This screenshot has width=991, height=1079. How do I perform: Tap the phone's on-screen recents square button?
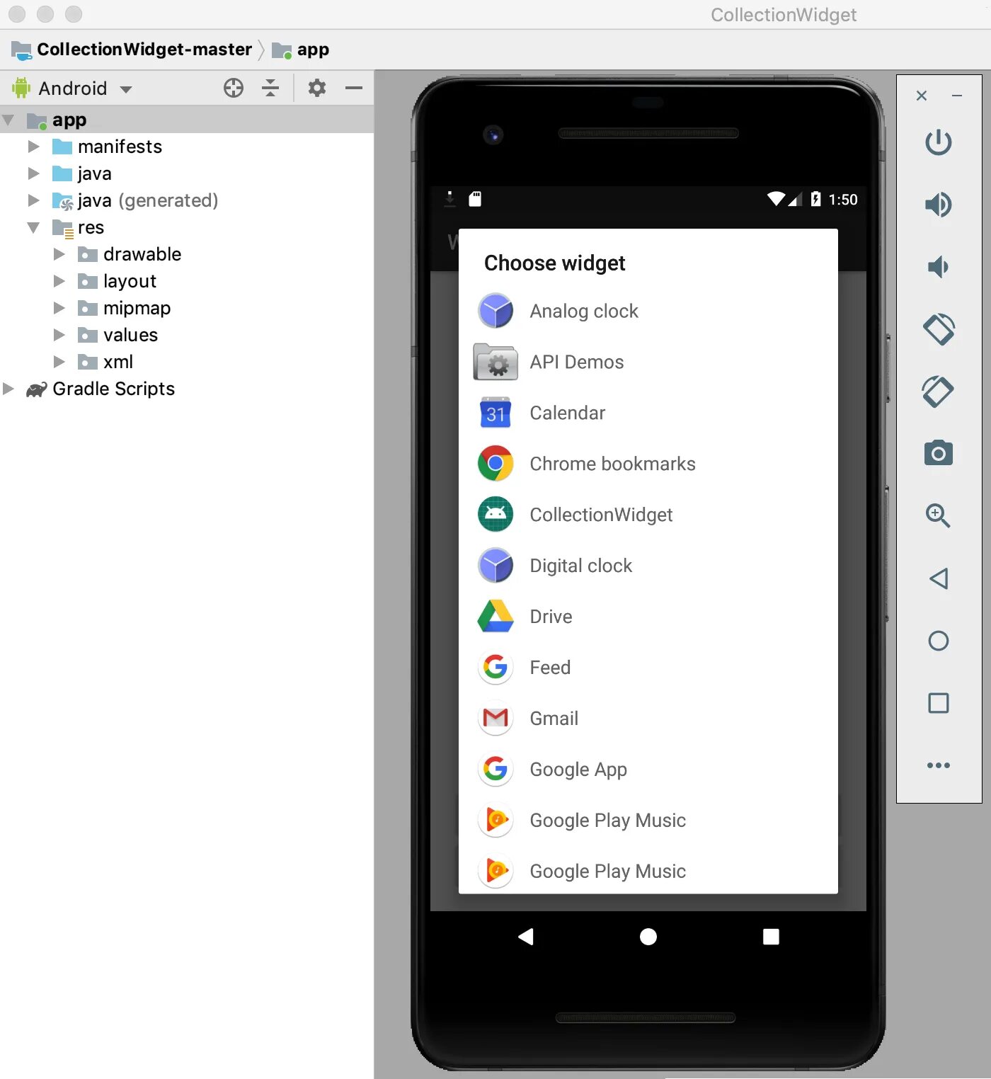pyautogui.click(x=771, y=937)
